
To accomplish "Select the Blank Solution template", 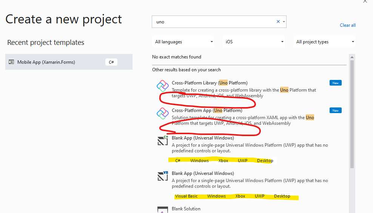I will tap(249, 209).
